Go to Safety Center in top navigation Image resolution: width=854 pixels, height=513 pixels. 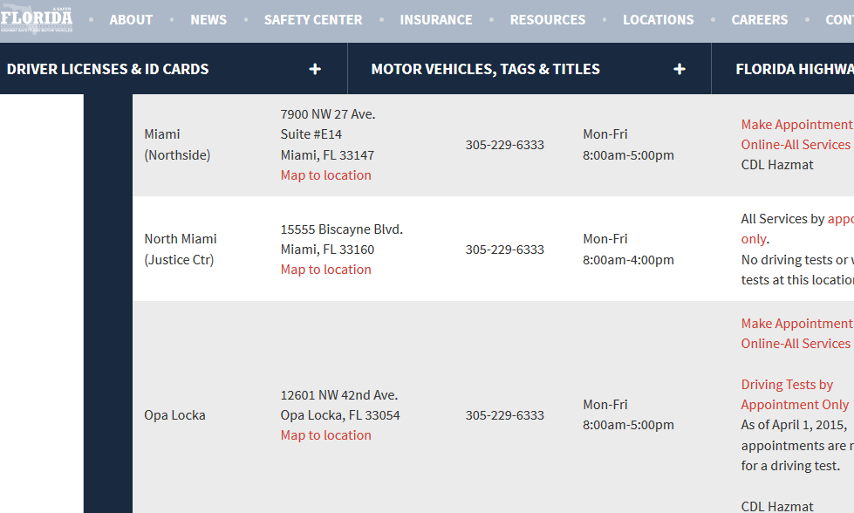[313, 19]
